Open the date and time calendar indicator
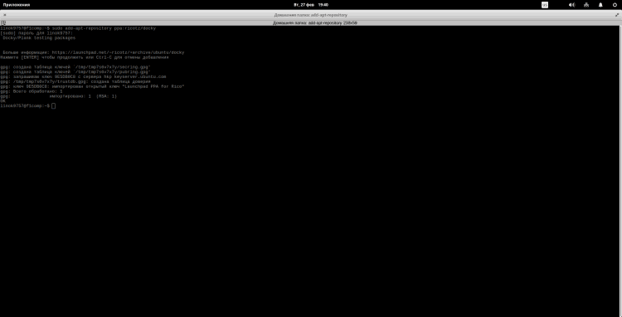The image size is (622, 317). (x=311, y=5)
